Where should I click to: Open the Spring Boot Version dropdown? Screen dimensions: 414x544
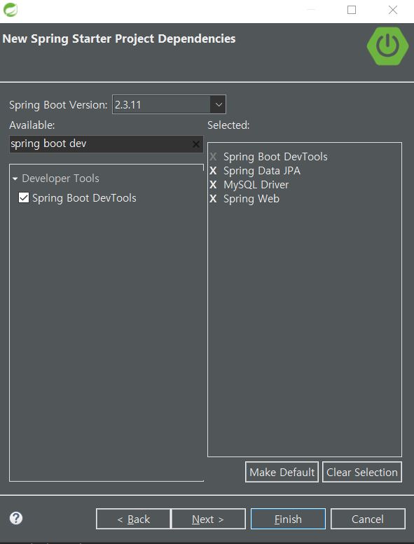click(219, 104)
